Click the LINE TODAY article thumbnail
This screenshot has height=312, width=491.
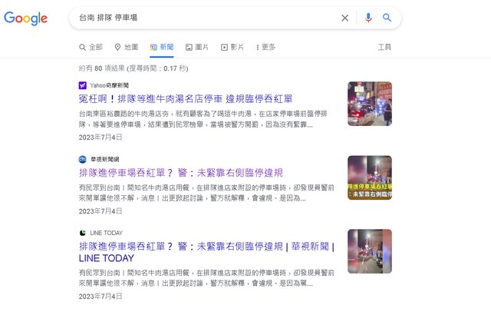(x=370, y=251)
